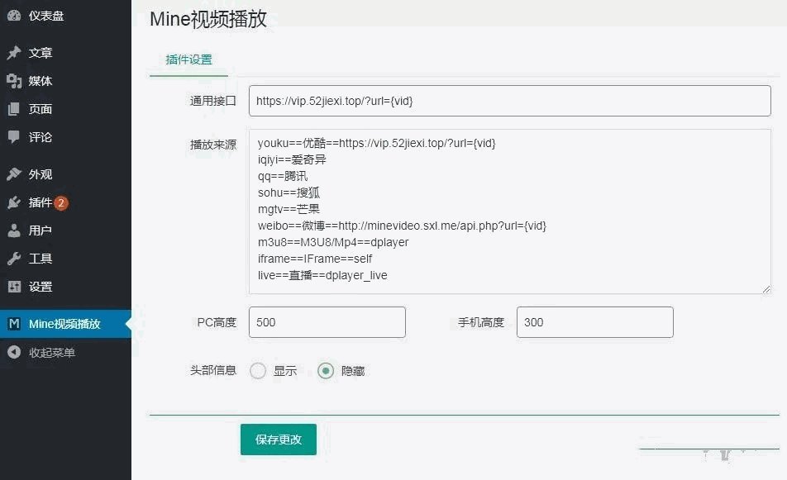Click the 保存更改 button
Viewport: 787px width, 480px height.
click(x=279, y=440)
